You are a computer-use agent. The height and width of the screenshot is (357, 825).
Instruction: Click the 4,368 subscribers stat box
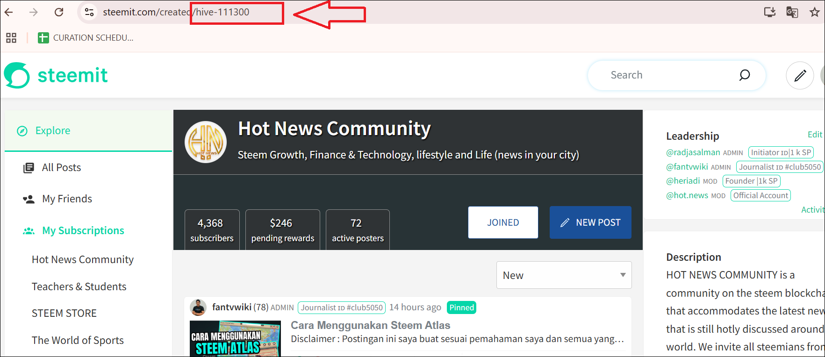(x=212, y=230)
